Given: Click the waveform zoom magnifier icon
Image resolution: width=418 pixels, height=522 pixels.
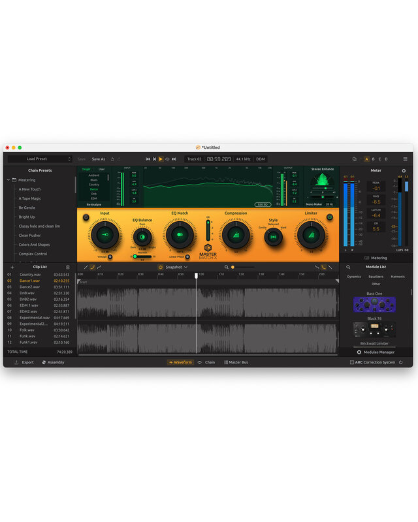Looking at the screenshot, I should [x=227, y=267].
